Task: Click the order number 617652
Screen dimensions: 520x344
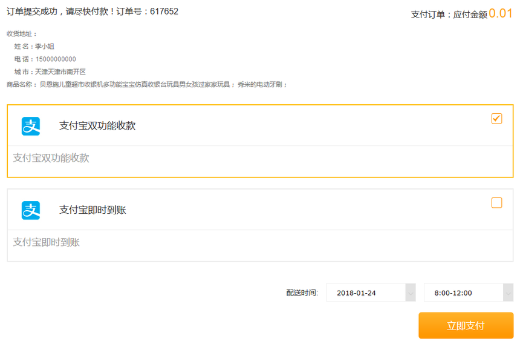Action: coord(163,12)
